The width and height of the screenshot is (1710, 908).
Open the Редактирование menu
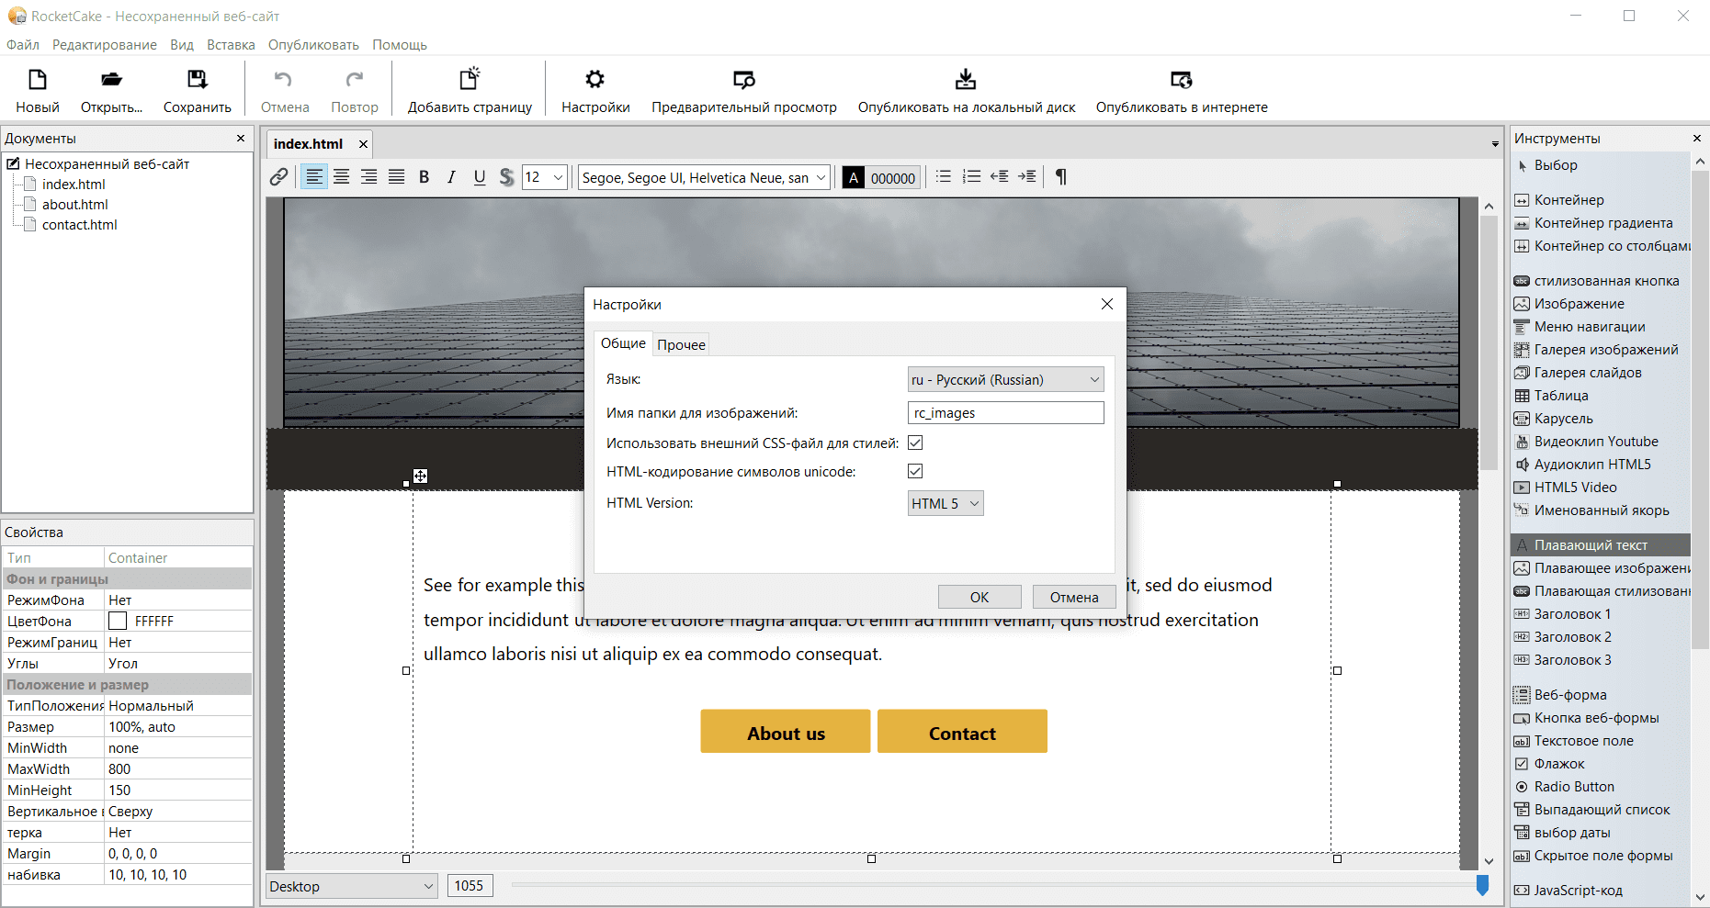105,45
